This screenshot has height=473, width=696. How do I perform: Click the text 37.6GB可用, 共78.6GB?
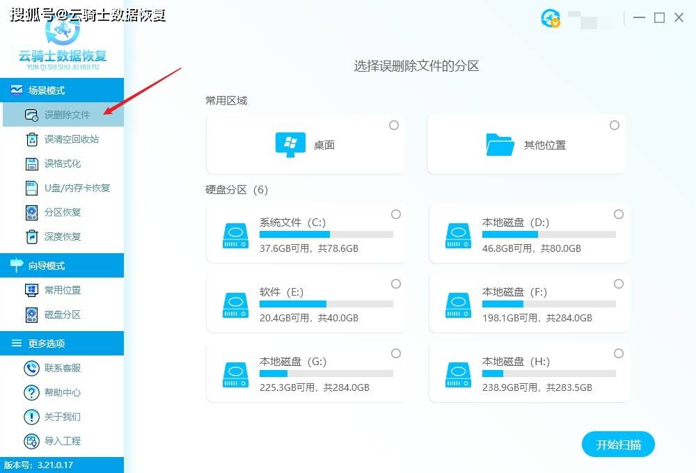[309, 248]
